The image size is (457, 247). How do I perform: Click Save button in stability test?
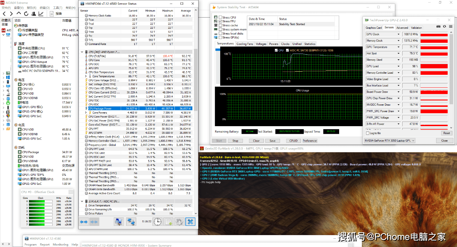click(272, 141)
